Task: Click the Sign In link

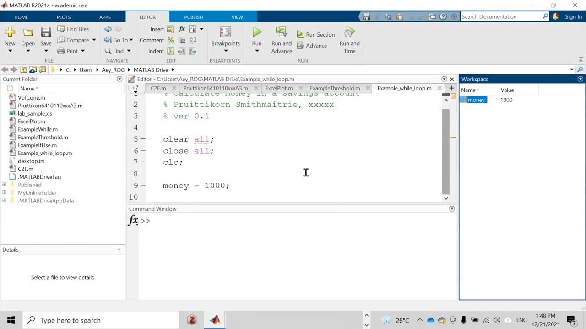Action: 573,16
